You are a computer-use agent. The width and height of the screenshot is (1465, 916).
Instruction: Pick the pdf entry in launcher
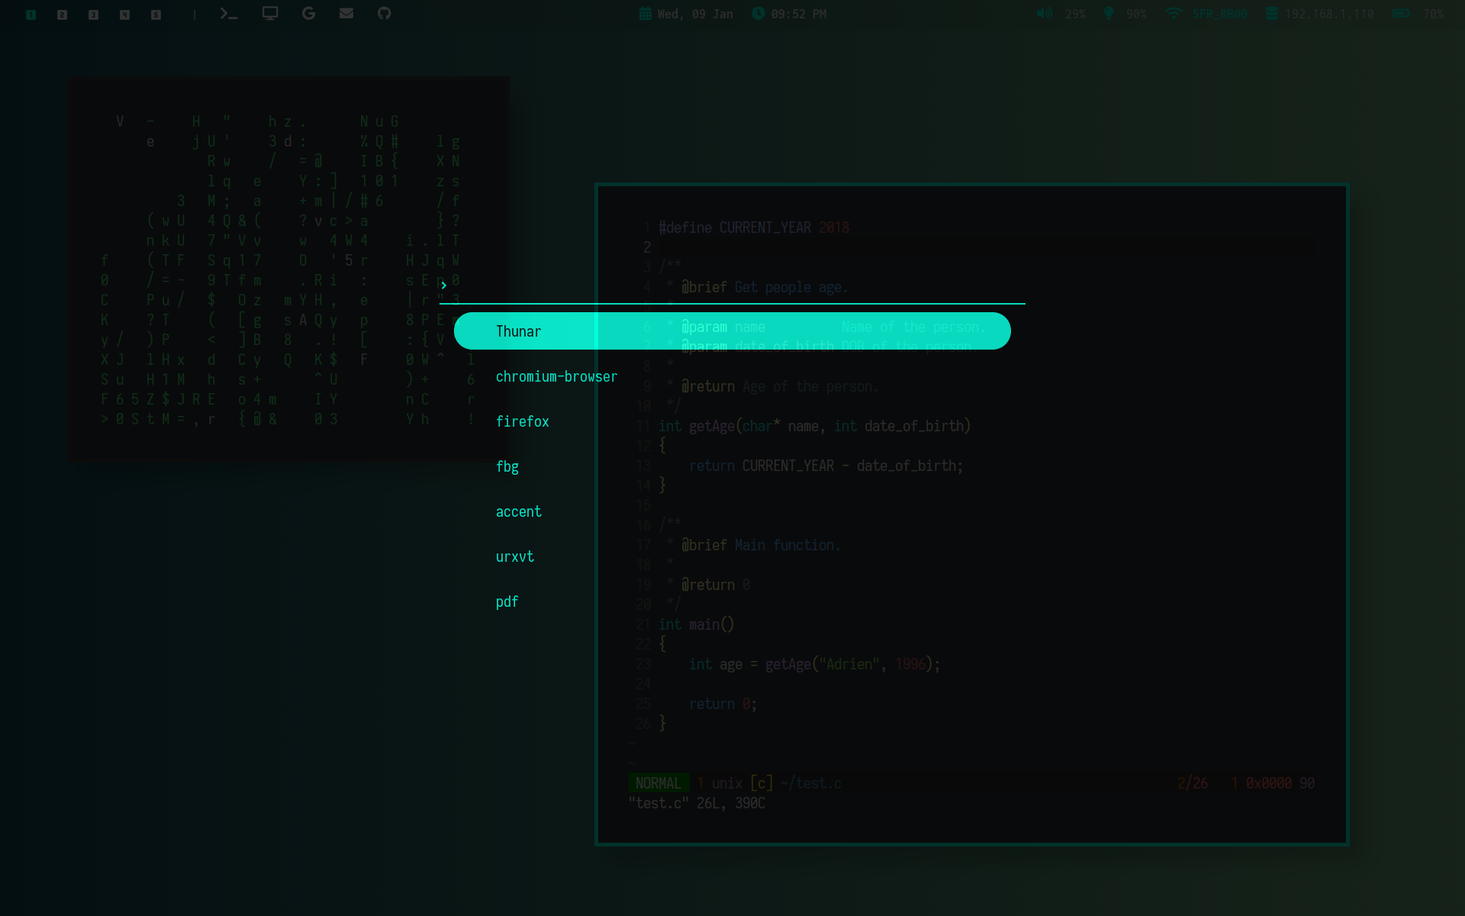507,602
